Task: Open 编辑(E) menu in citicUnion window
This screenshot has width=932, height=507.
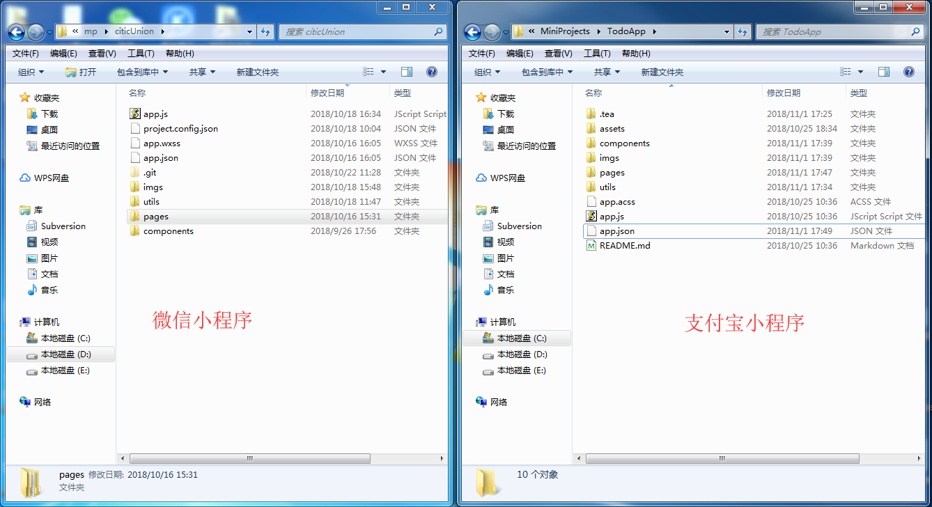Action: coord(63,53)
